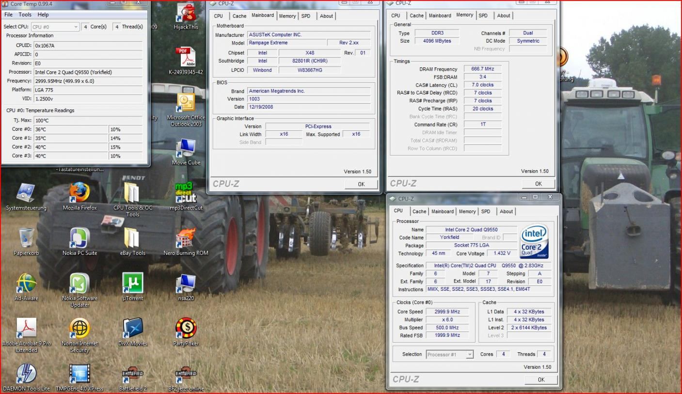
Task: Launch Nokia PC Suite icon
Action: 79,242
